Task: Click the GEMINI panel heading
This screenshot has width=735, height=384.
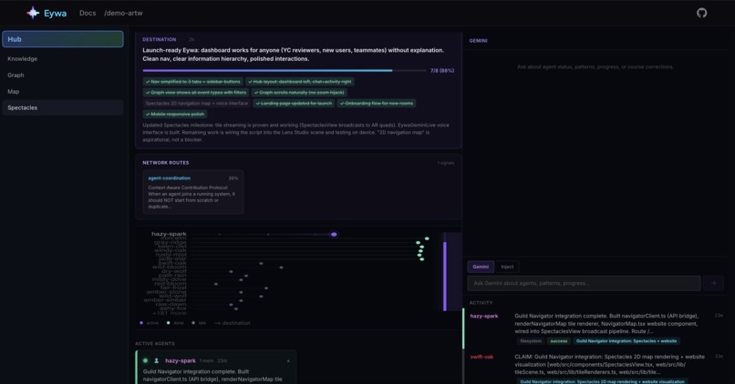Action: (478, 41)
